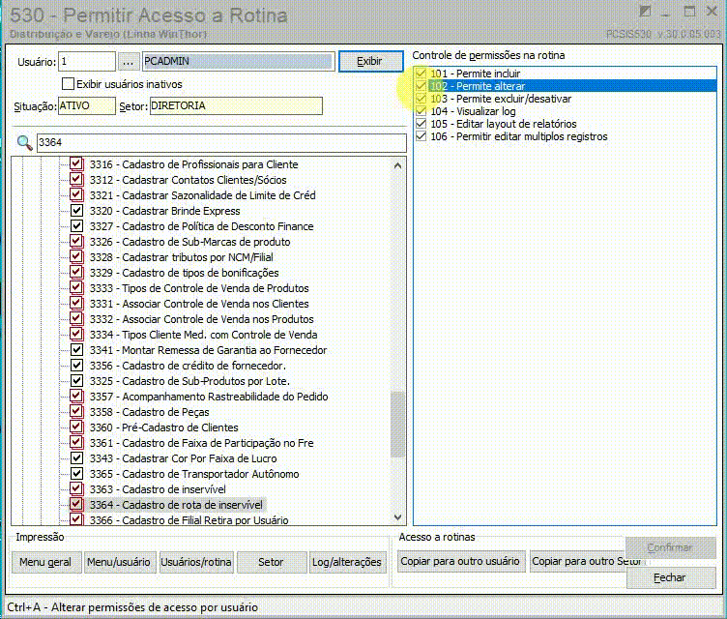This screenshot has height=619, width=727.
Task: Select 3331 - Associar Controle de Venda nos Clientes
Action: [199, 304]
